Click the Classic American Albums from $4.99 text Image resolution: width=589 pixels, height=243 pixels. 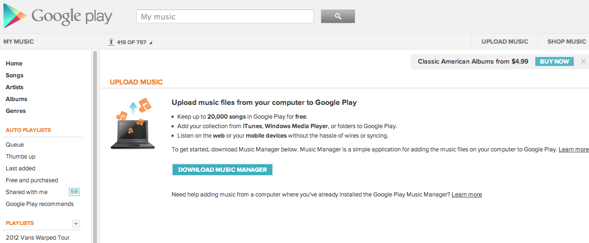(473, 61)
